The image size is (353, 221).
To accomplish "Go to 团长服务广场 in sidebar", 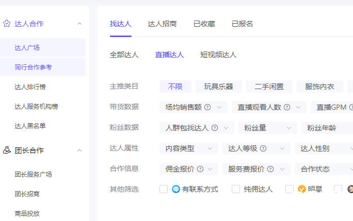I will coord(34,175).
